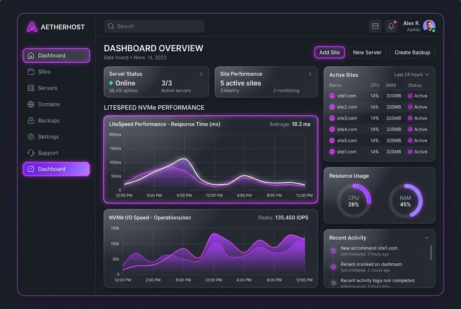Click the clock icon beside "New accommand site1.com"
461x309 pixels.
click(333, 251)
